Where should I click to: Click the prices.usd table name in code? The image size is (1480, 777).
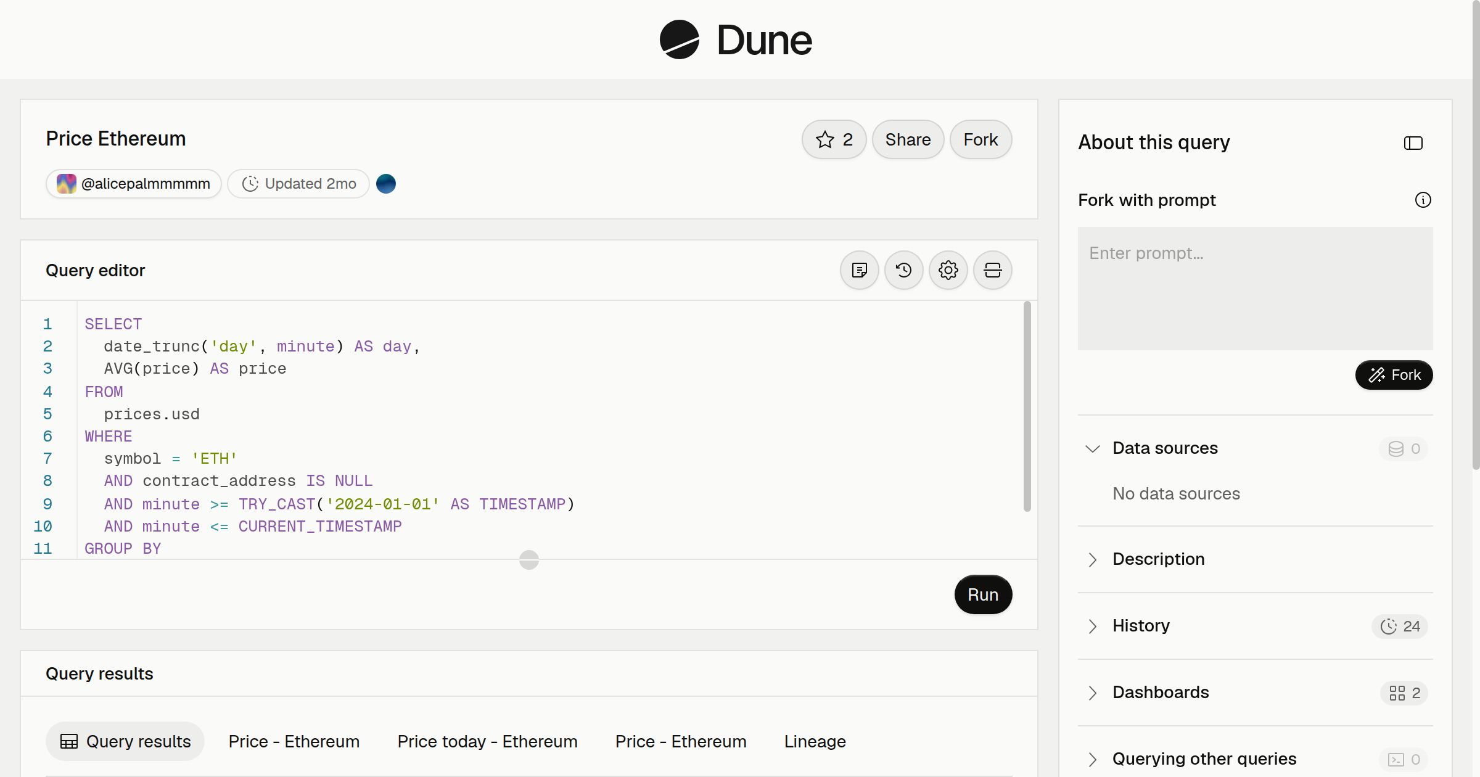click(x=152, y=414)
